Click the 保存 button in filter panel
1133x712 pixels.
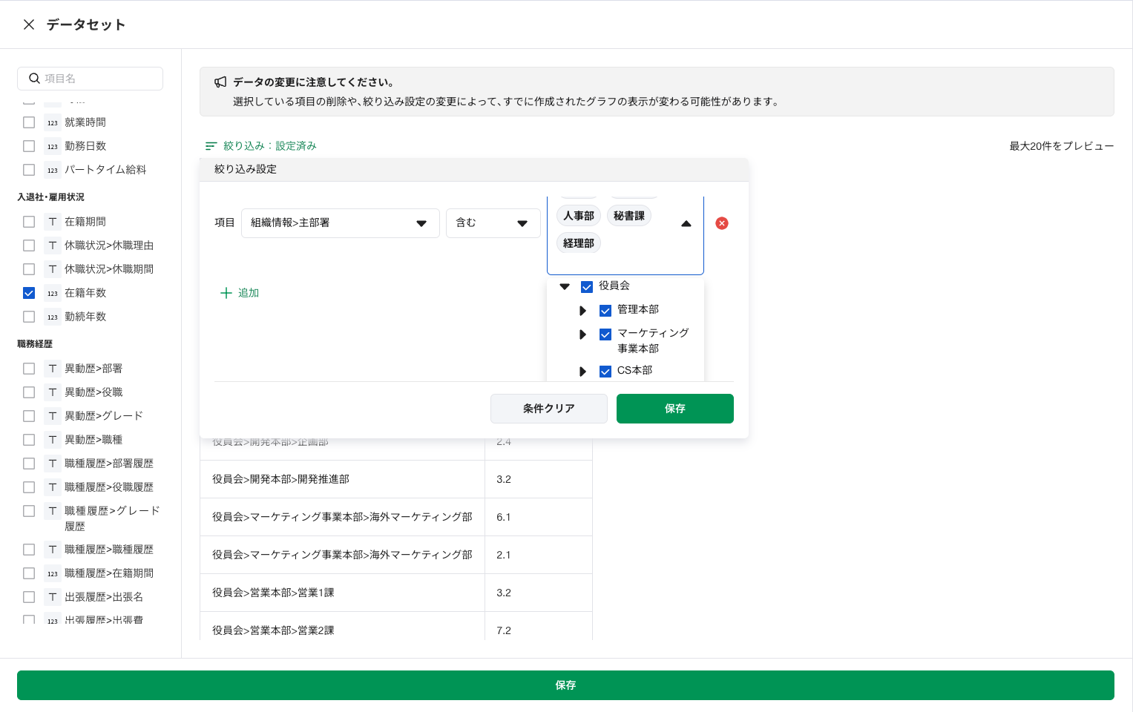674,409
